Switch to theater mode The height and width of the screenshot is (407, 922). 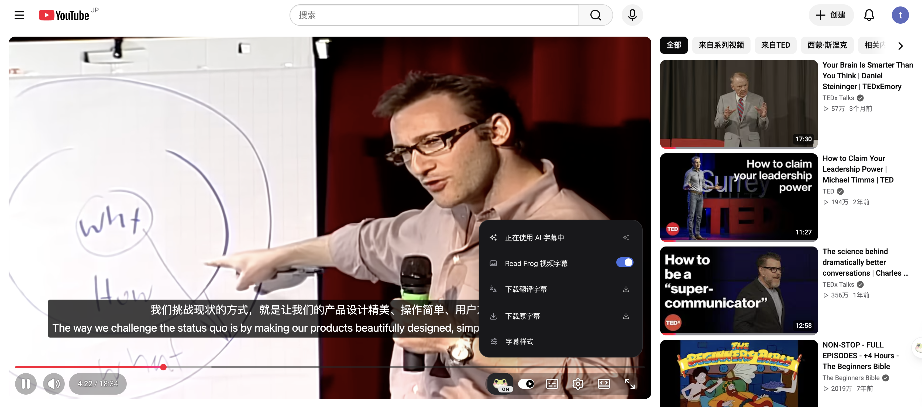pos(604,384)
